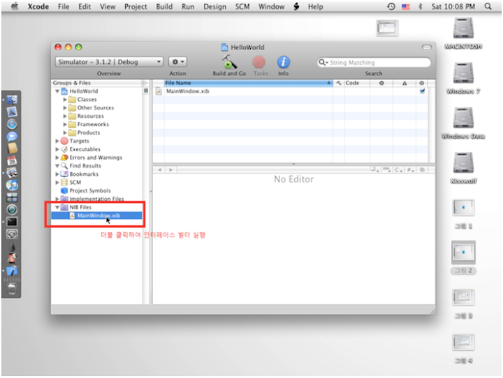Expand the Classes folder
503x378 pixels.
[65, 100]
